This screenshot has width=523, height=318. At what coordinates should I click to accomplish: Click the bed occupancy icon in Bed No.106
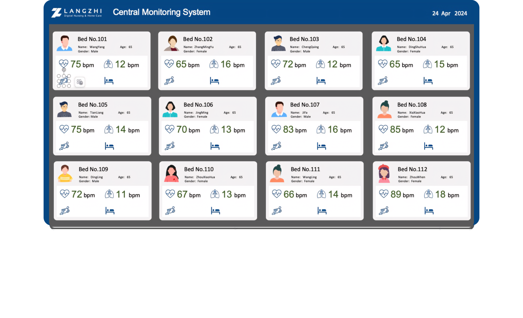(215, 146)
